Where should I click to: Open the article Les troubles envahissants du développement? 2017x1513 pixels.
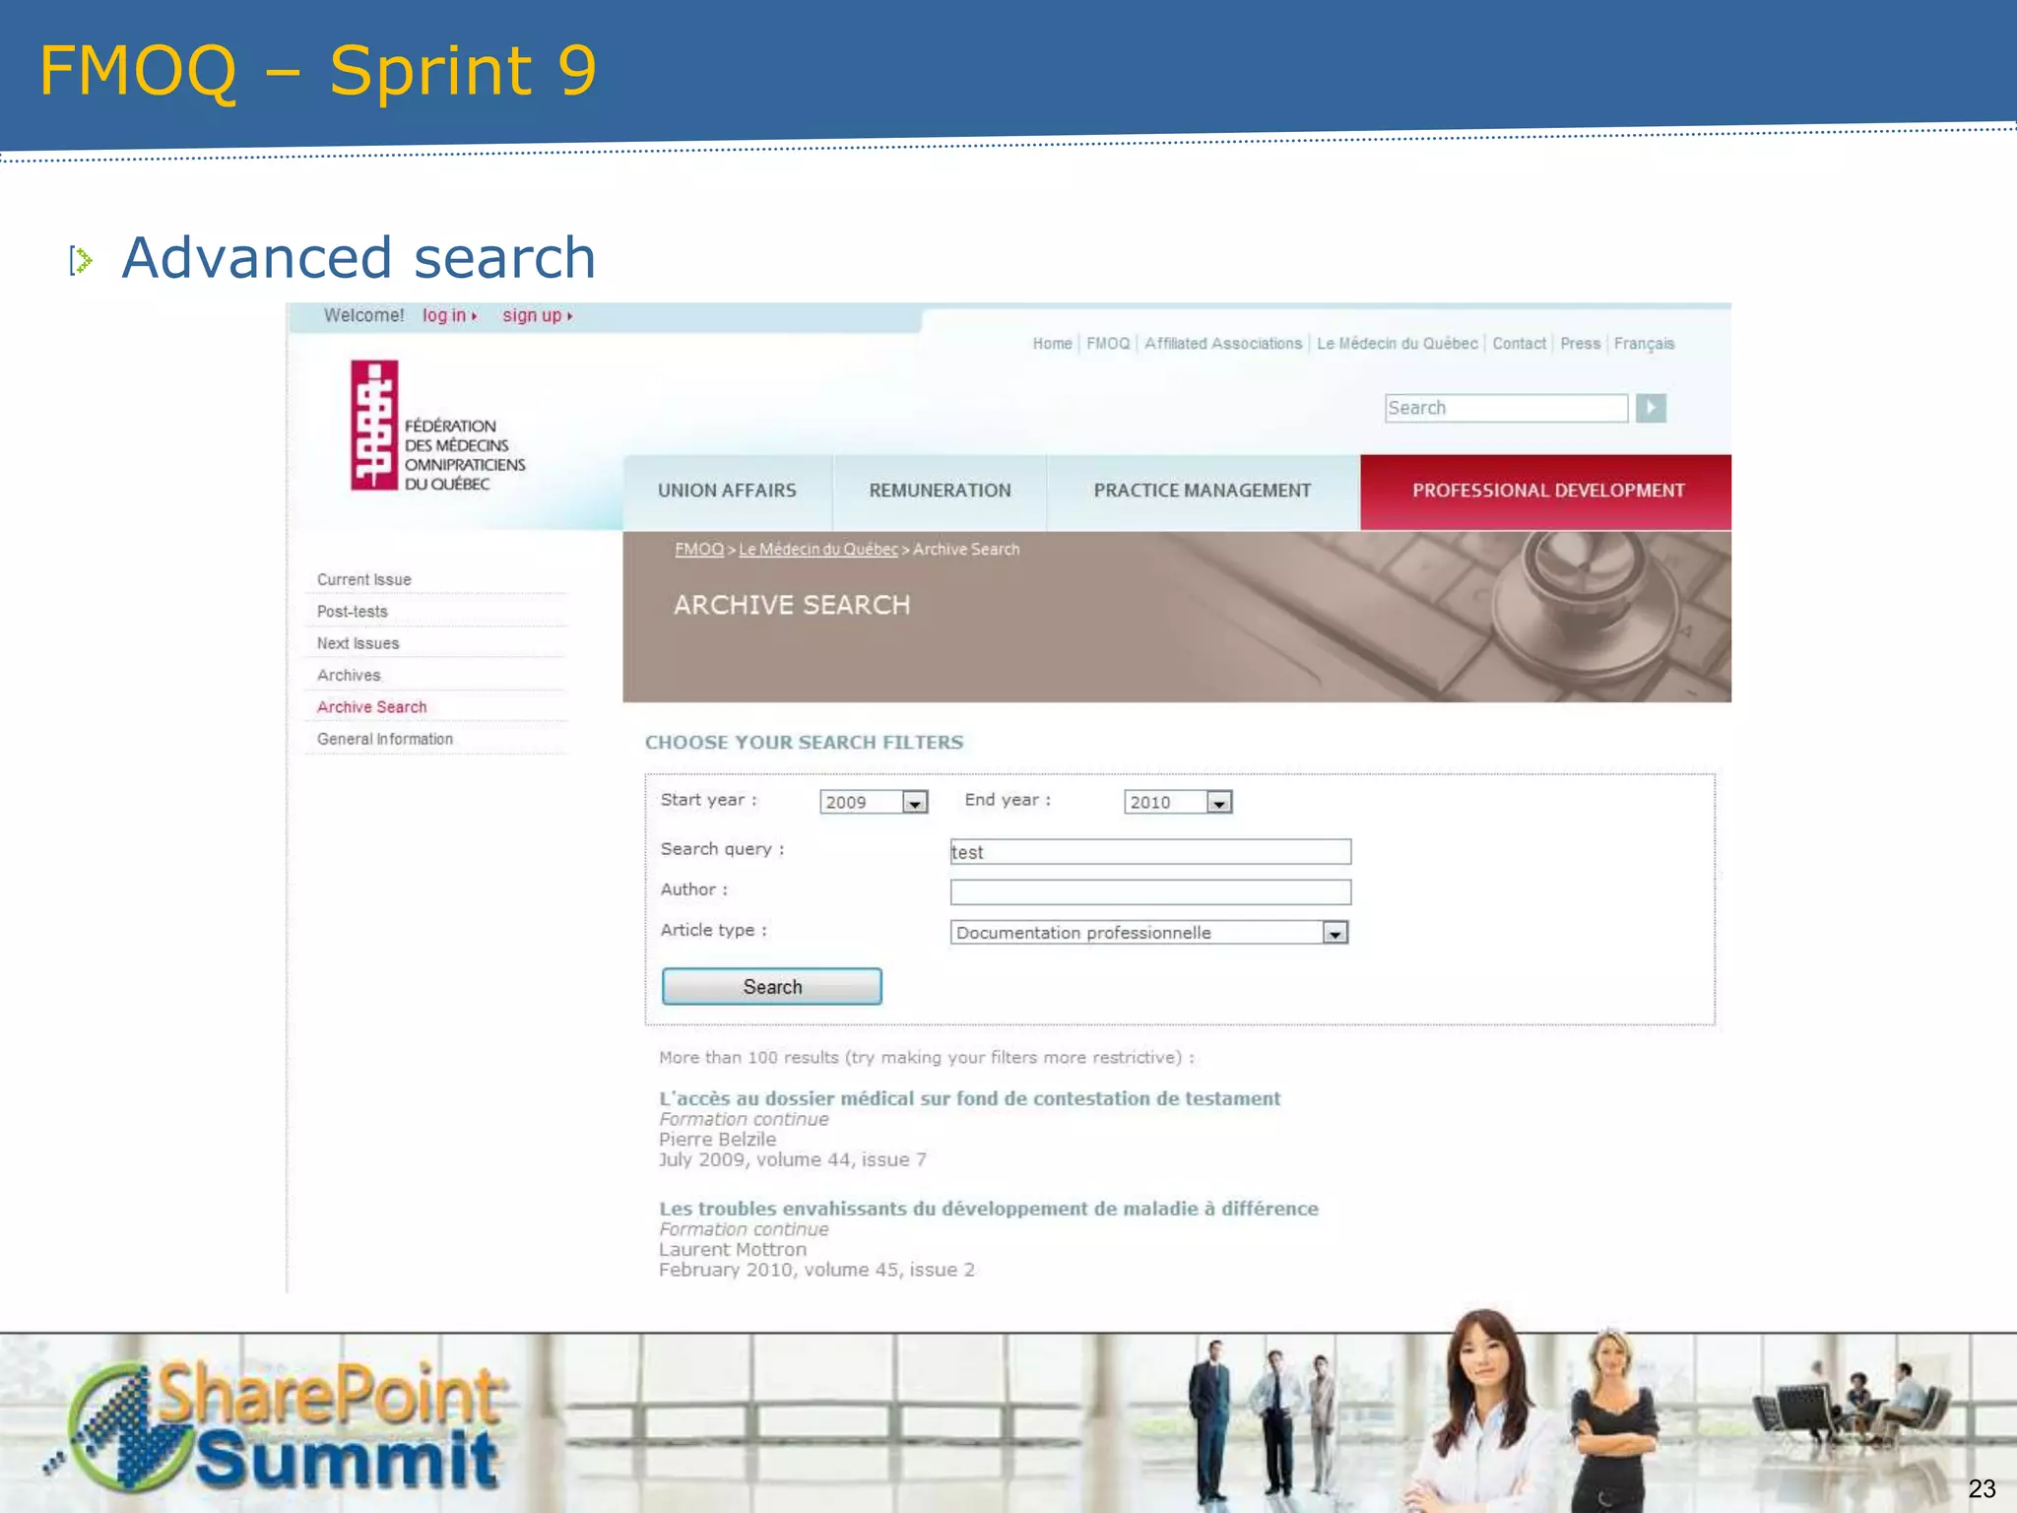988,1209
